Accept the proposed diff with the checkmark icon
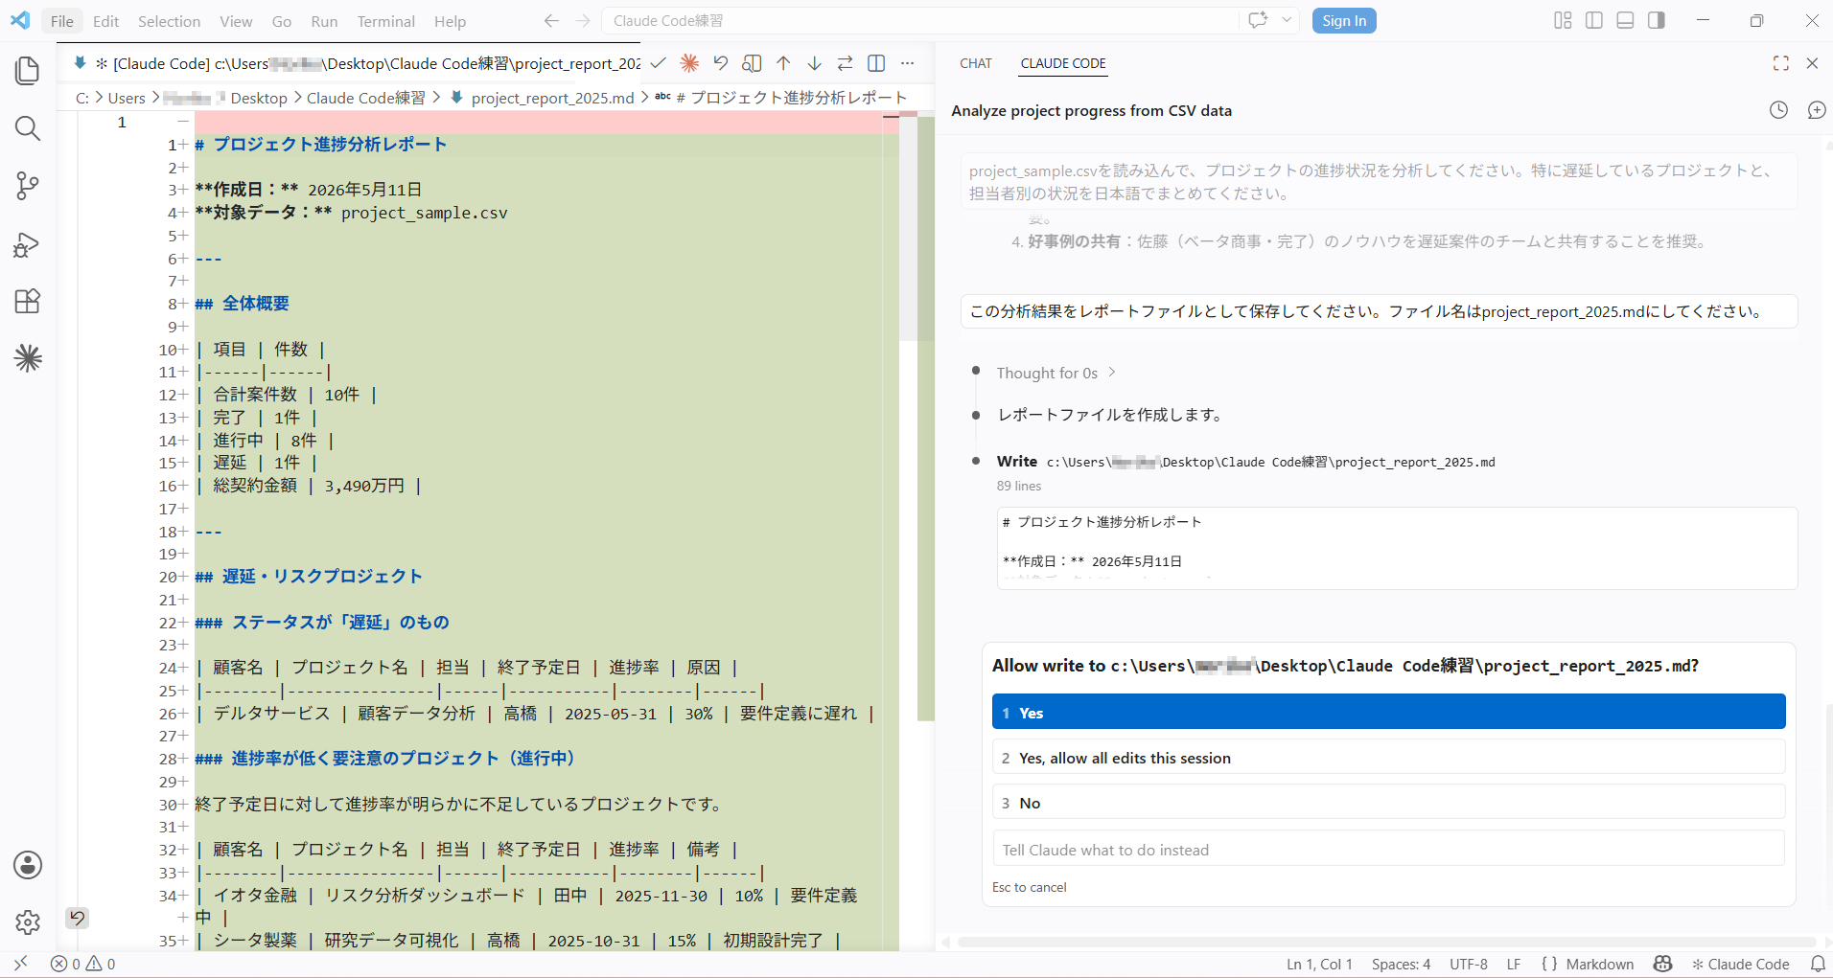This screenshot has width=1833, height=978. click(658, 63)
